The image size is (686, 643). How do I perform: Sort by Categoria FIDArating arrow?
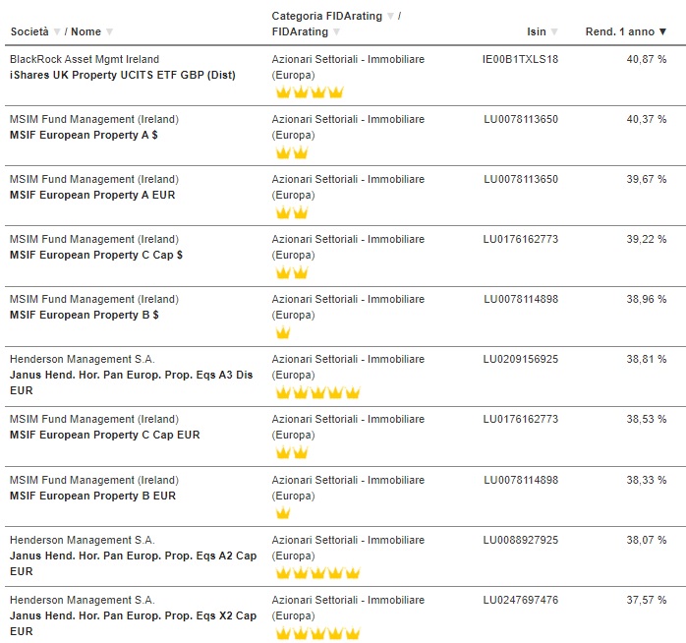pos(391,16)
